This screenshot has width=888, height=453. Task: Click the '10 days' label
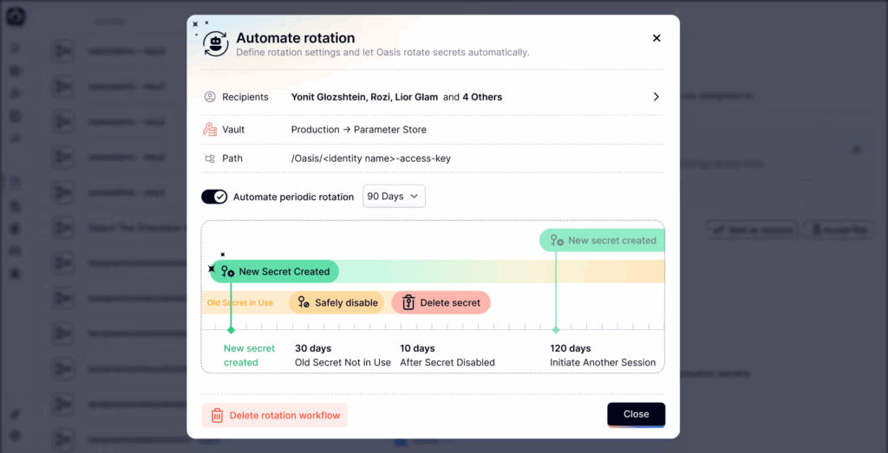coord(417,348)
